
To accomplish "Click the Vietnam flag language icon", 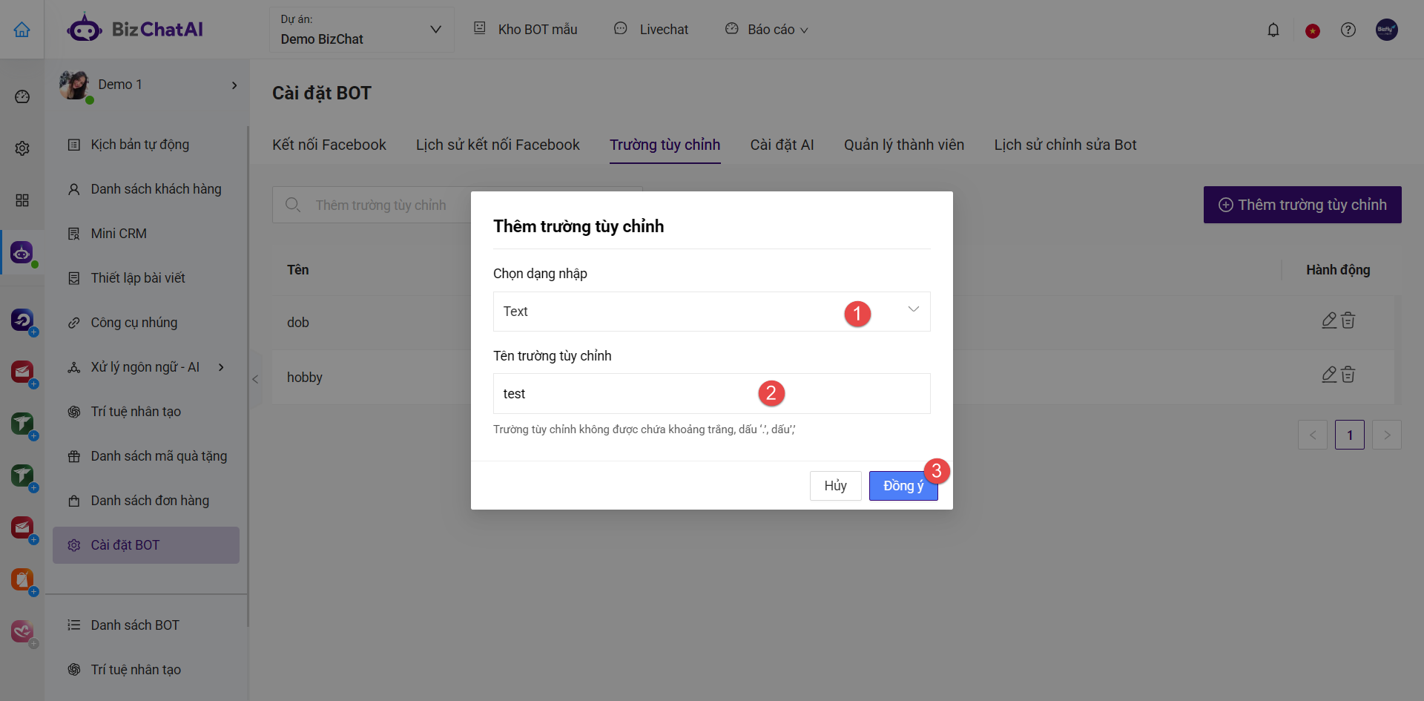I will 1312,30.
